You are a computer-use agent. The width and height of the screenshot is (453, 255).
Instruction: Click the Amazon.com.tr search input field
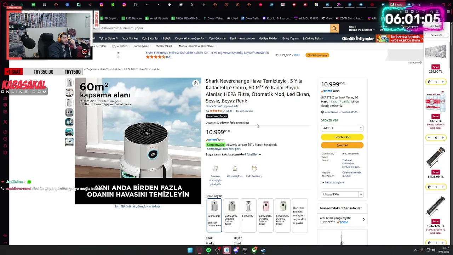coord(214,28)
